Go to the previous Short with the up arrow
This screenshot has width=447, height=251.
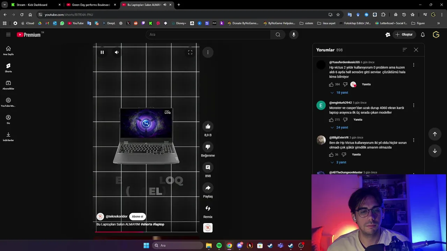pyautogui.click(x=435, y=134)
